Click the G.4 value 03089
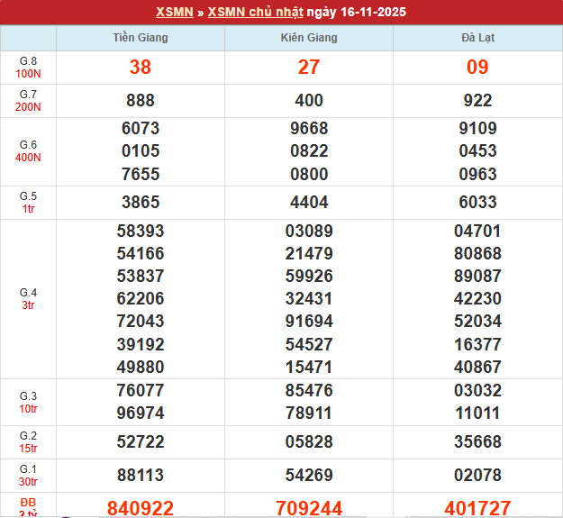 [309, 231]
